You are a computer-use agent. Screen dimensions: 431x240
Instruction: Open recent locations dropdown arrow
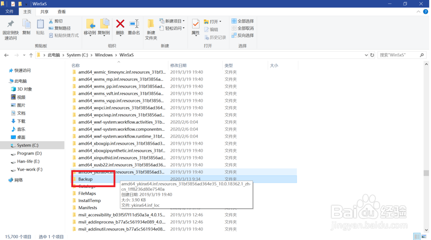click(x=24, y=55)
